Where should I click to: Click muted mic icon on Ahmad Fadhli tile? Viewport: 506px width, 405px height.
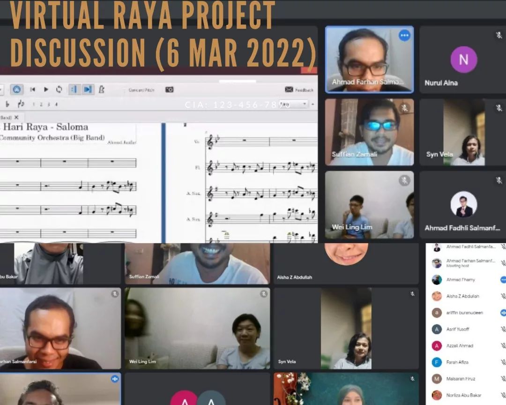tap(499, 180)
